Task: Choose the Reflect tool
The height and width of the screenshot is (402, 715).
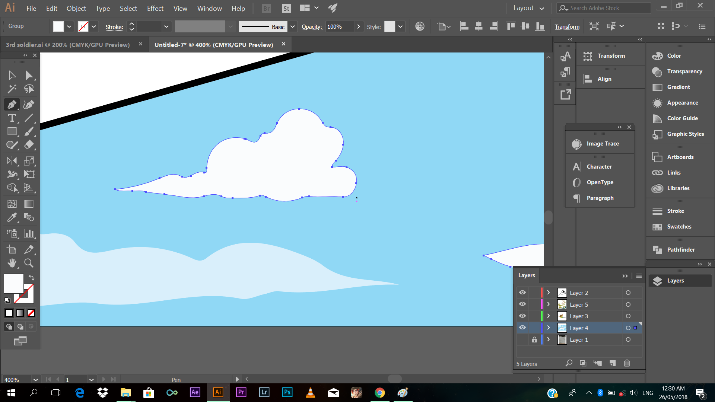Action: [x=12, y=160]
